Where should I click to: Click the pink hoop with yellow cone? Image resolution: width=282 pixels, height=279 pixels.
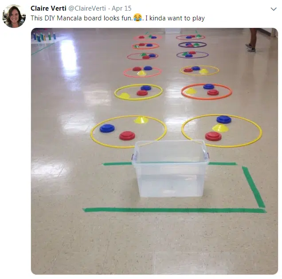click(x=142, y=72)
